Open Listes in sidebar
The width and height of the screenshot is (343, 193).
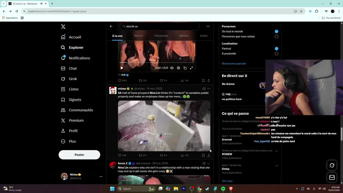pyautogui.click(x=70, y=89)
